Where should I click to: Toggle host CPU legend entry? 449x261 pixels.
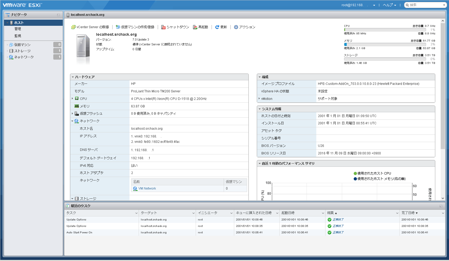372,173
